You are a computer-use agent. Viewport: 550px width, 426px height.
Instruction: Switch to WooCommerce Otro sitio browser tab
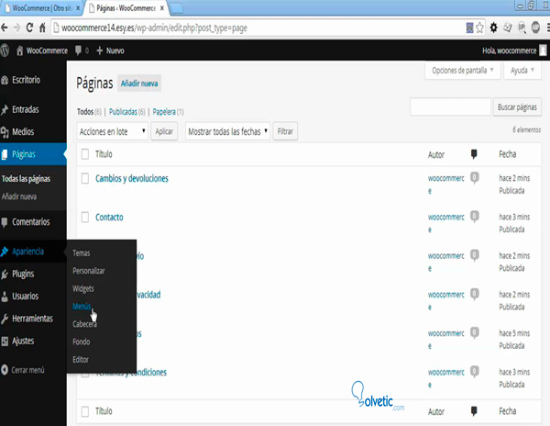pos(41,8)
